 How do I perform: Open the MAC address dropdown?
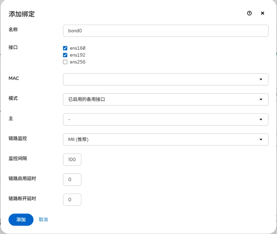[166, 79]
